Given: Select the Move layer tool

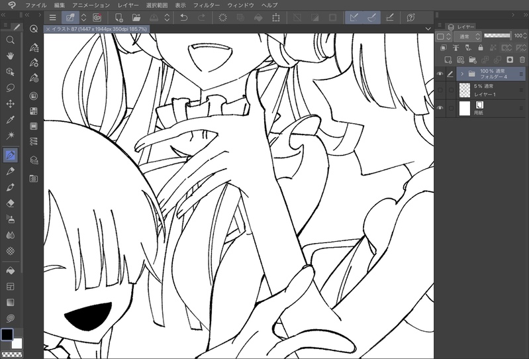Looking at the screenshot, I should click(x=10, y=103).
